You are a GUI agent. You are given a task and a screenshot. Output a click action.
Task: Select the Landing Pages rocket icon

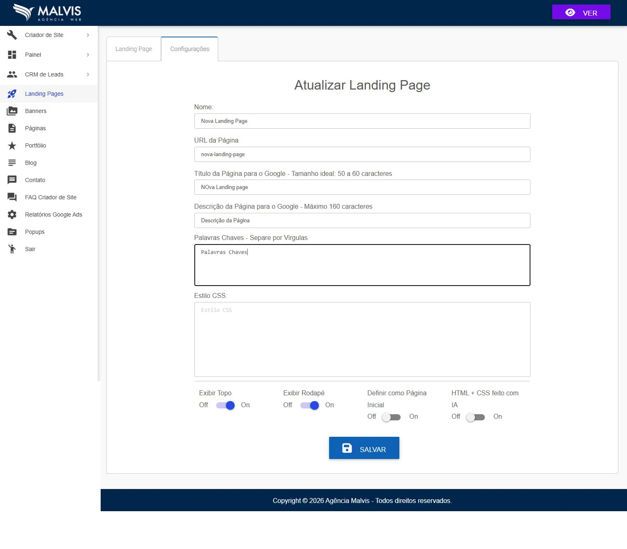[12, 94]
